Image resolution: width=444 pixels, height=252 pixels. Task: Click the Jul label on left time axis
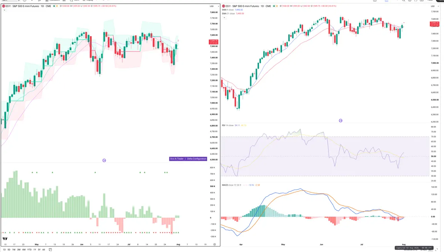coord(129,244)
